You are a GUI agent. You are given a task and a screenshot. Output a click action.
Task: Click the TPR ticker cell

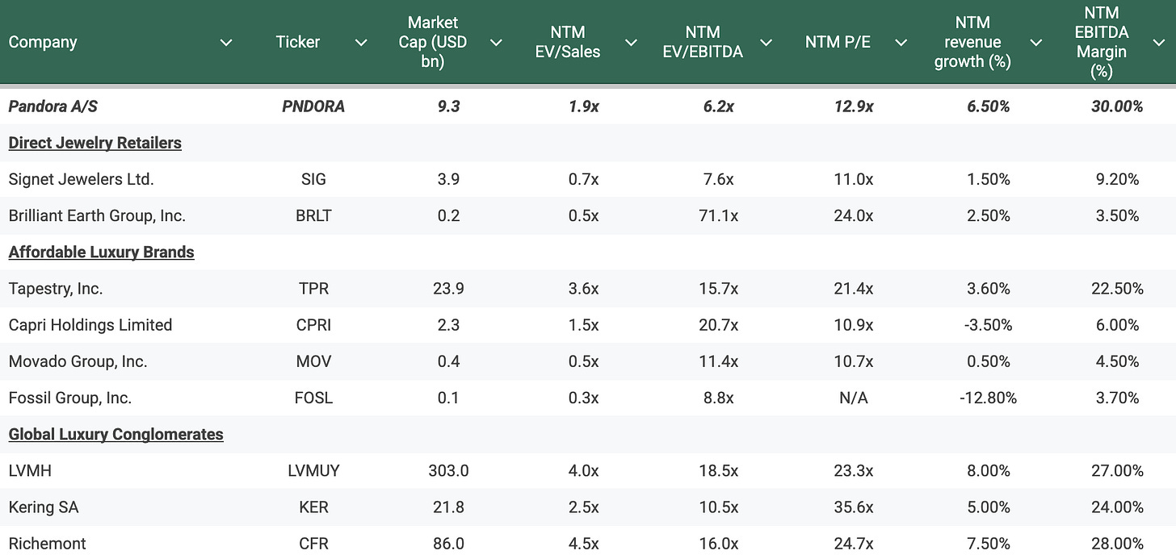point(313,289)
